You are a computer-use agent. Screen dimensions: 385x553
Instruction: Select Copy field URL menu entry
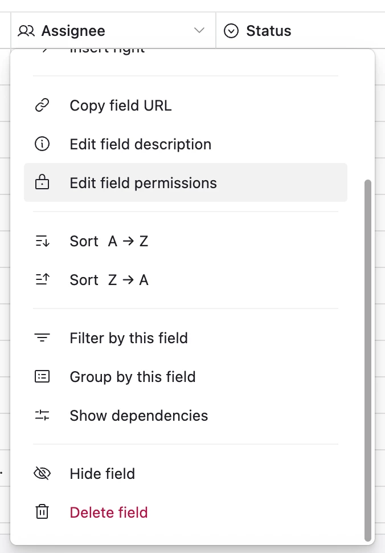[x=120, y=105]
